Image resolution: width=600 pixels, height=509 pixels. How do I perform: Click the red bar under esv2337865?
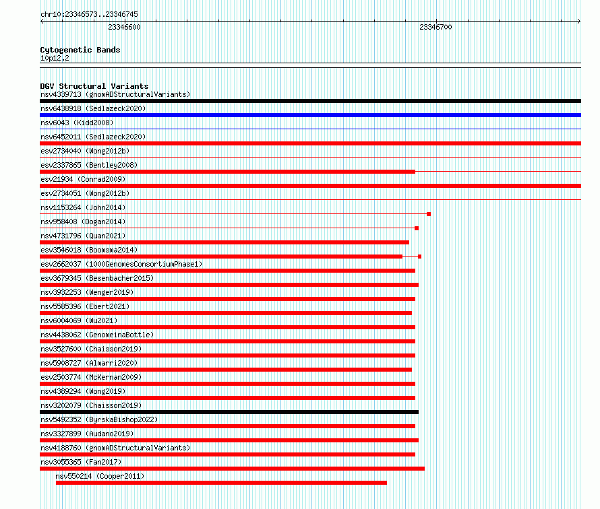(227, 172)
